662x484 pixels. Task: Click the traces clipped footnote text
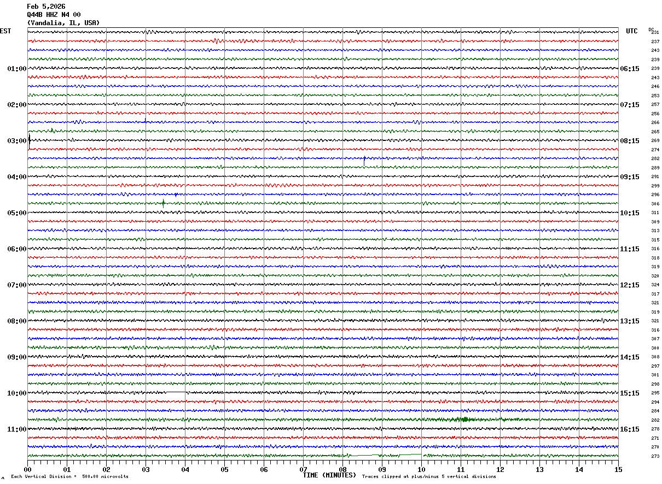(x=429, y=477)
